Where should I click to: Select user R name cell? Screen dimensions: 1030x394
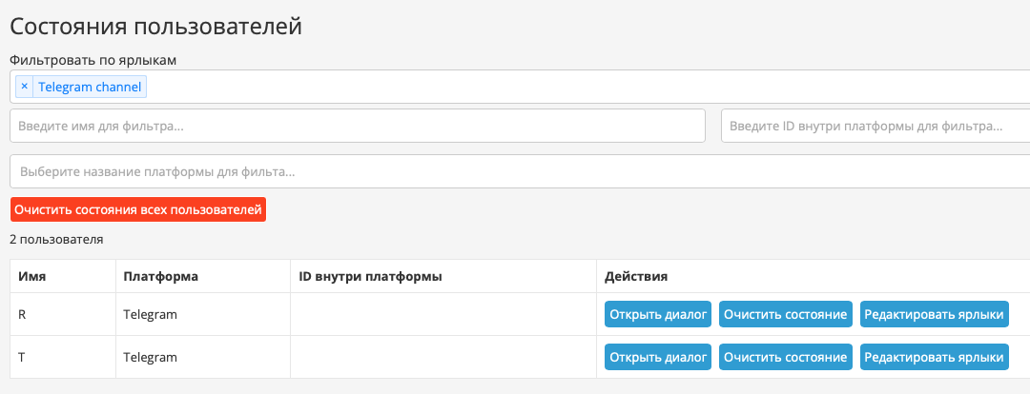coord(63,315)
